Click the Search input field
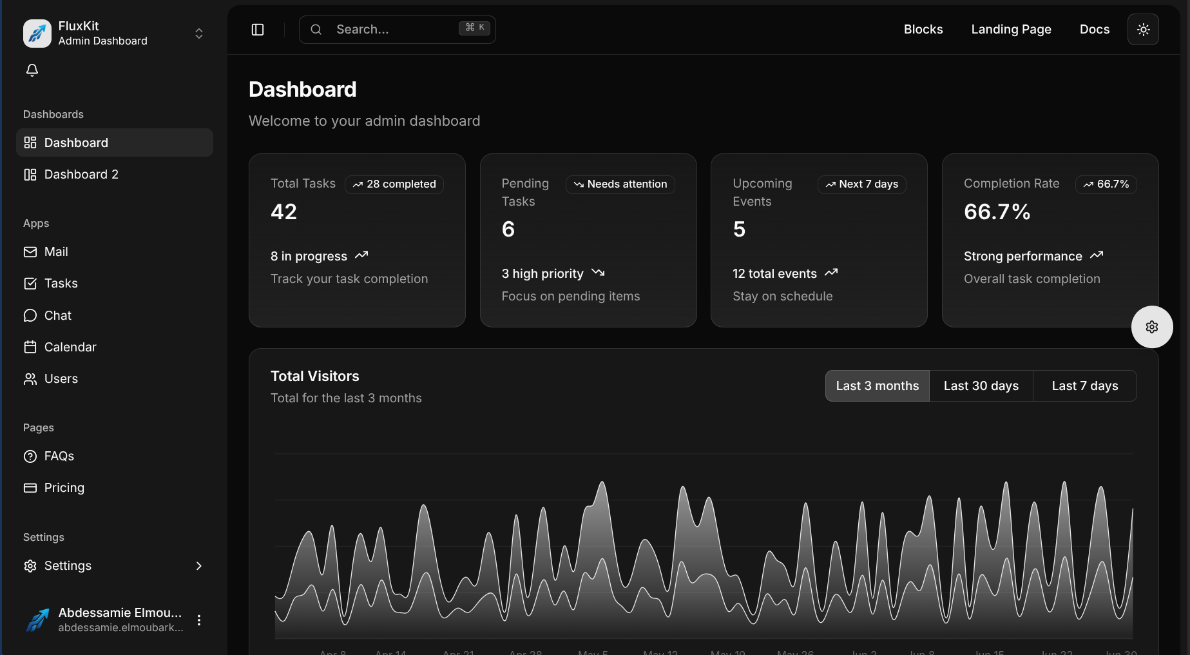 387,29
